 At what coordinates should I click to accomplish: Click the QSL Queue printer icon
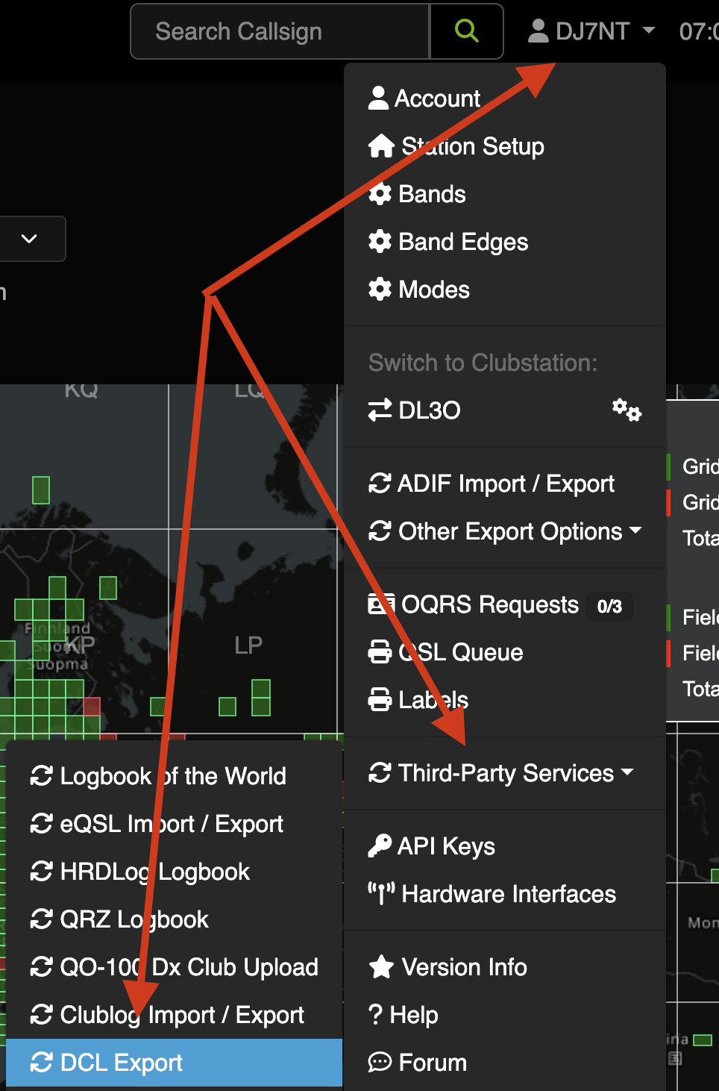380,652
